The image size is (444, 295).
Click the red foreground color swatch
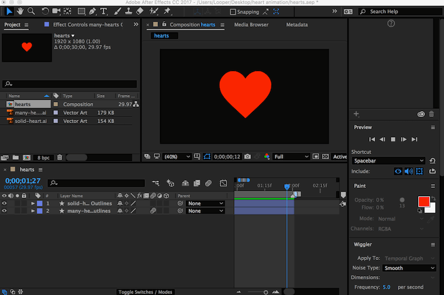(x=423, y=202)
